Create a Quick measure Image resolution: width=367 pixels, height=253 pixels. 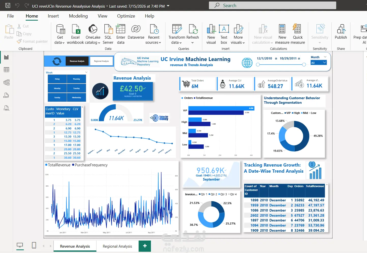(x=298, y=34)
